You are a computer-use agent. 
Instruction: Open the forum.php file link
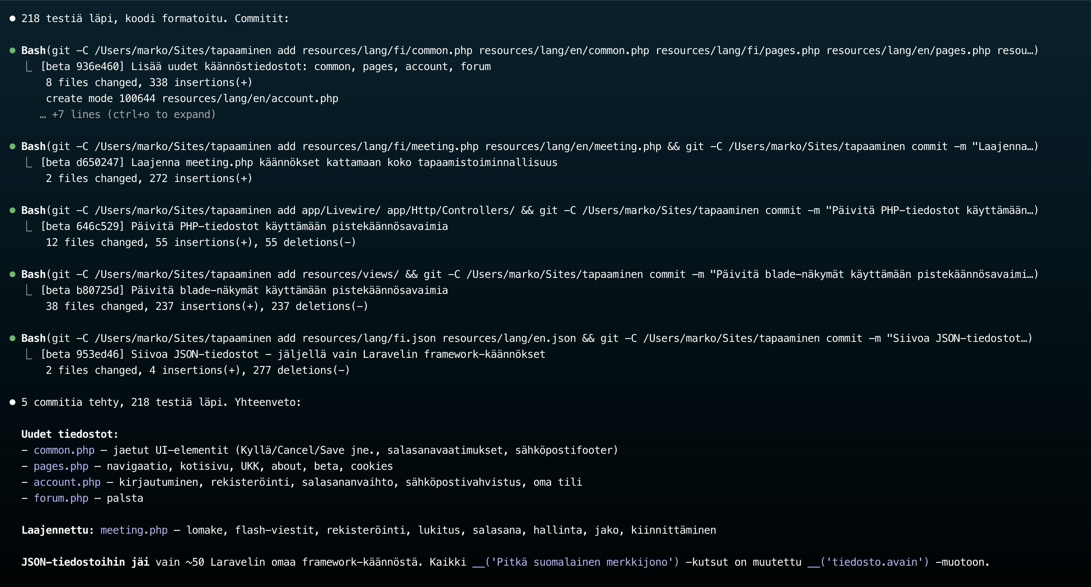[x=61, y=499]
